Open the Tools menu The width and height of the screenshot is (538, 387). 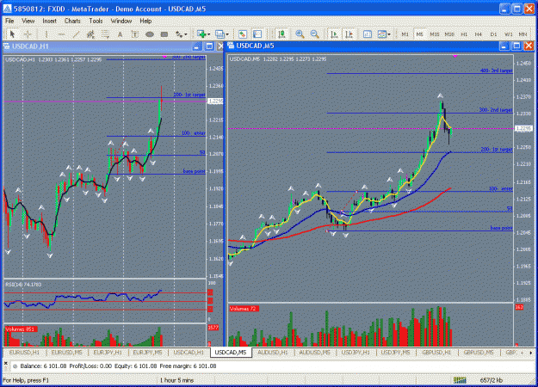coord(96,21)
